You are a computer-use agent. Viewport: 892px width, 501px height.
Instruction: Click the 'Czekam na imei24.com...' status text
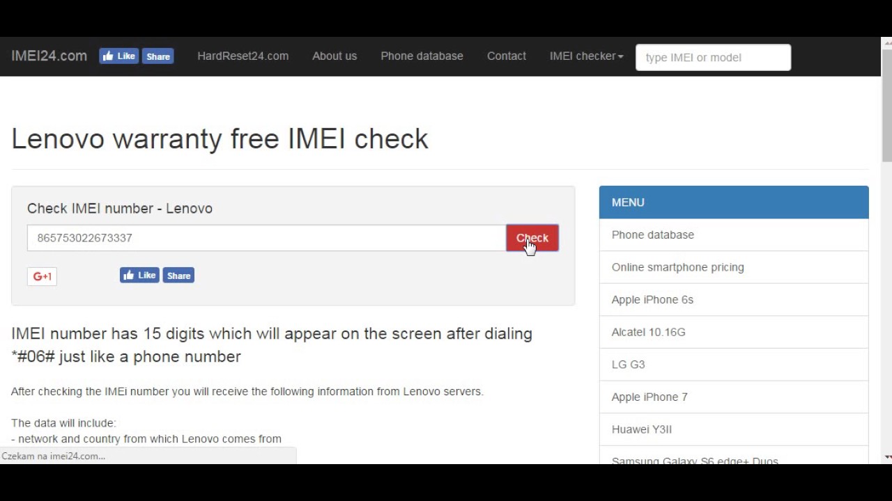tap(54, 456)
